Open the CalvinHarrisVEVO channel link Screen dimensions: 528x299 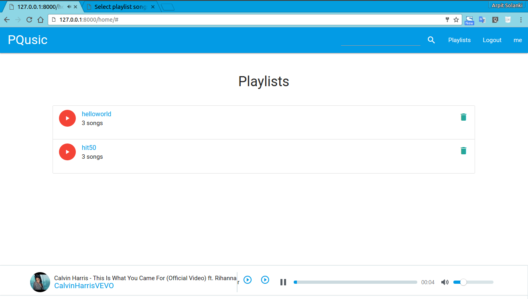point(84,286)
